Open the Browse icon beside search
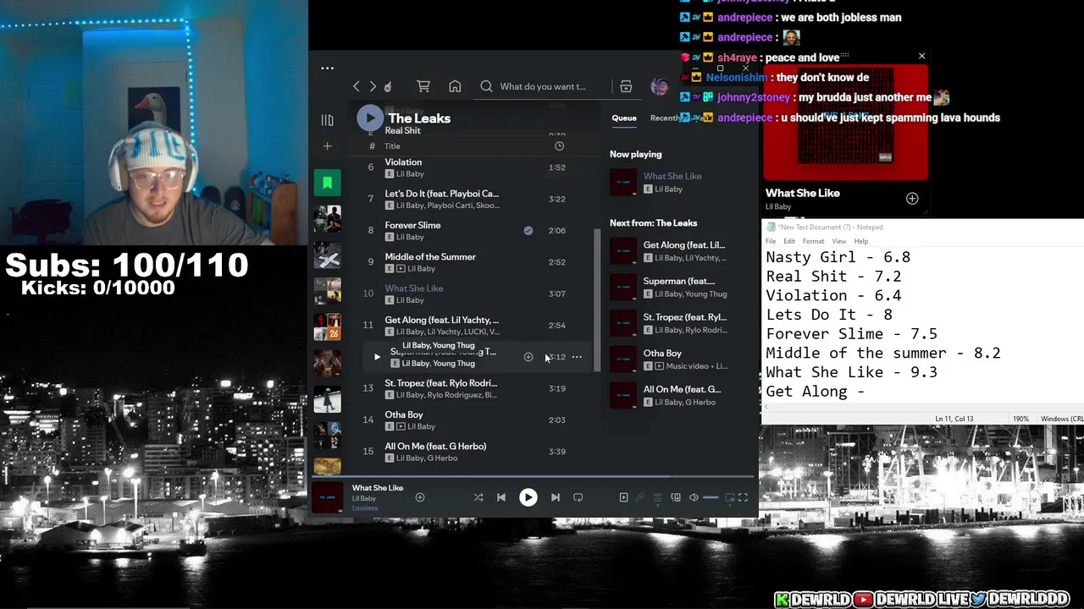Screen dimensions: 1084x609 [x=626, y=86]
